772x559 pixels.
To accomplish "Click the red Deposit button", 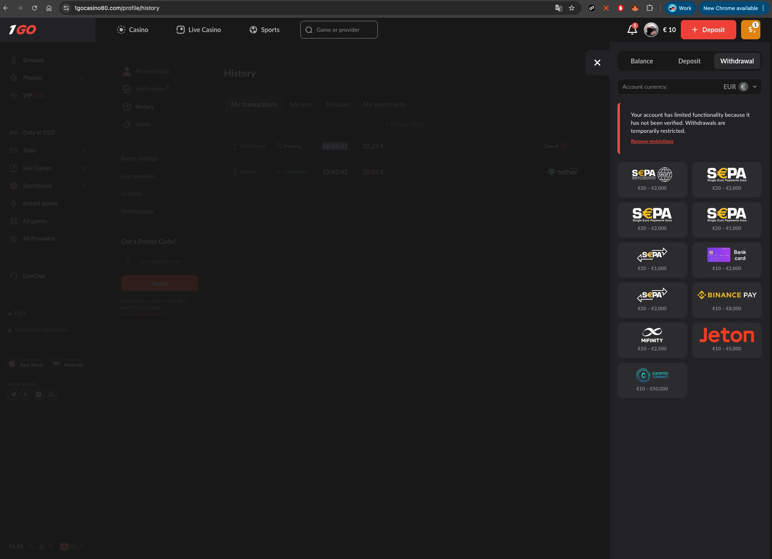I will click(x=708, y=30).
